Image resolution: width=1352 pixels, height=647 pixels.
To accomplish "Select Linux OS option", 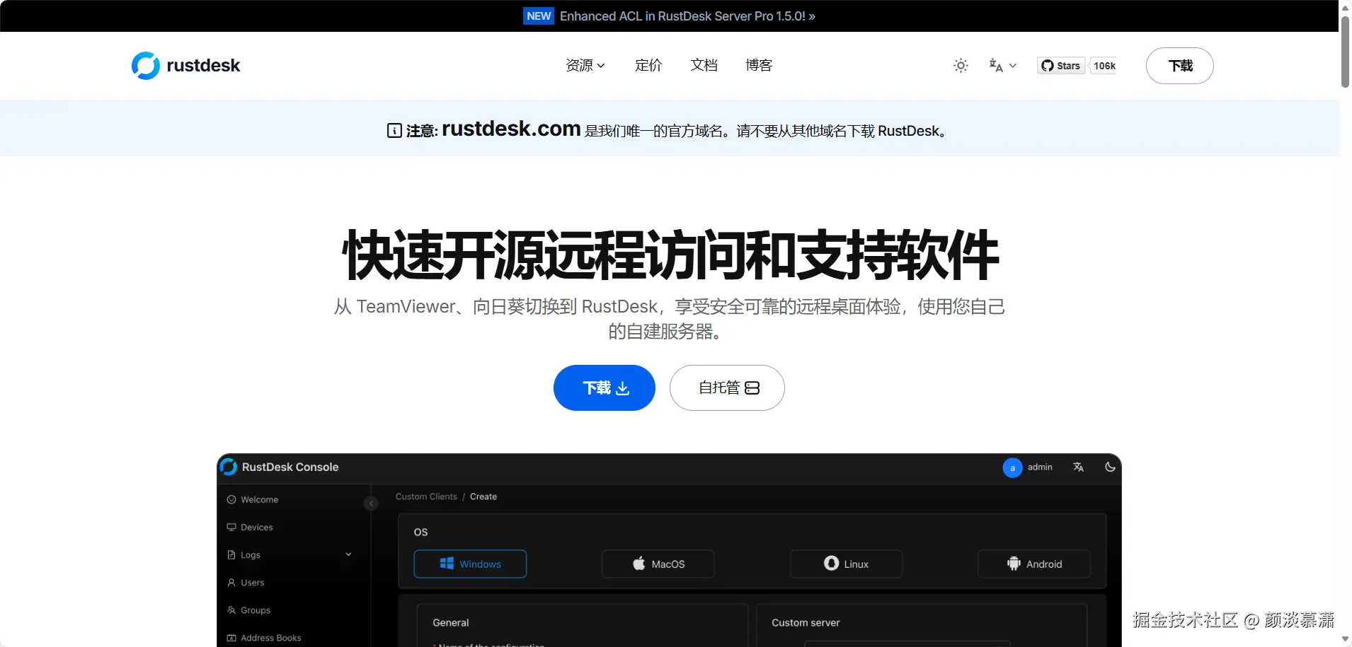I will coord(846,564).
